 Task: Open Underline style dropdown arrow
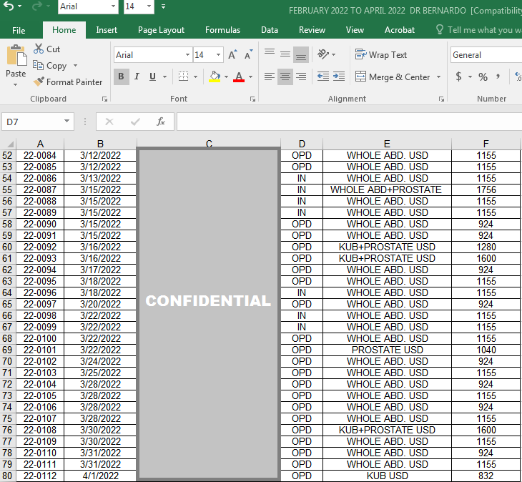click(164, 77)
